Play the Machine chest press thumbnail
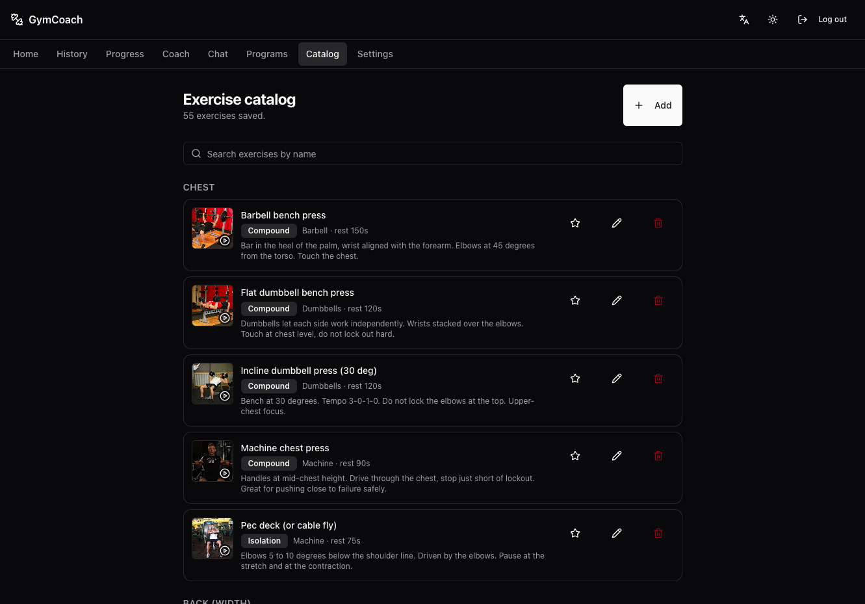This screenshot has width=865, height=604. pos(213,461)
